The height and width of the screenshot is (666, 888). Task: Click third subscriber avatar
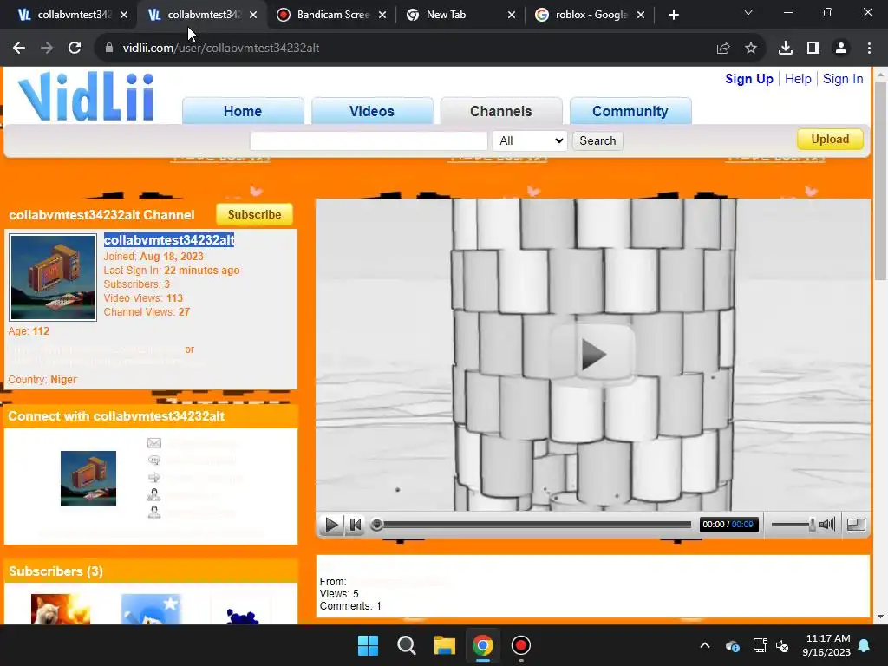pos(241,610)
